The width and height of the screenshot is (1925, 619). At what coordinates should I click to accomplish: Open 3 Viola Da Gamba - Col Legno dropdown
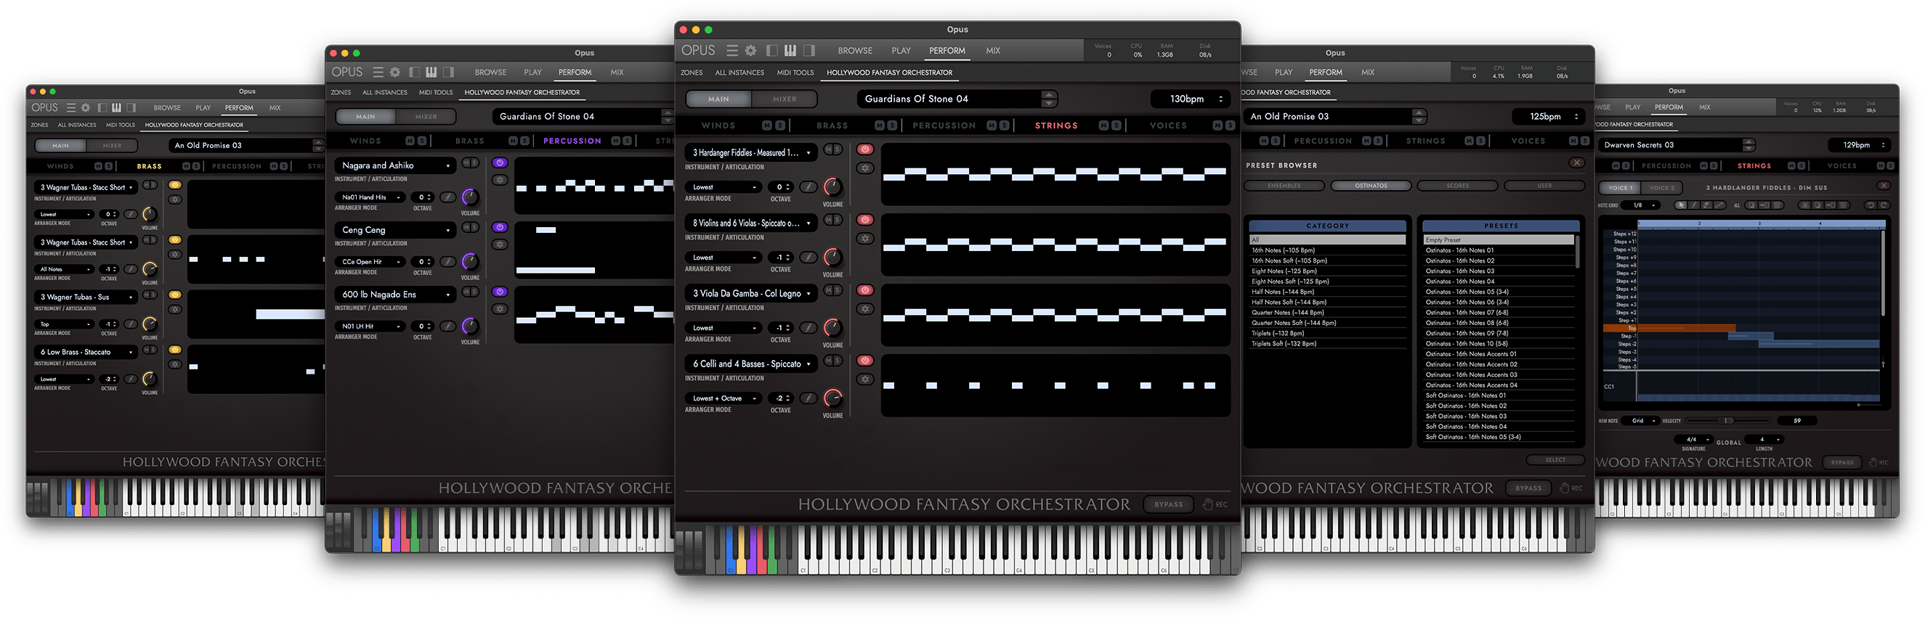(x=751, y=293)
